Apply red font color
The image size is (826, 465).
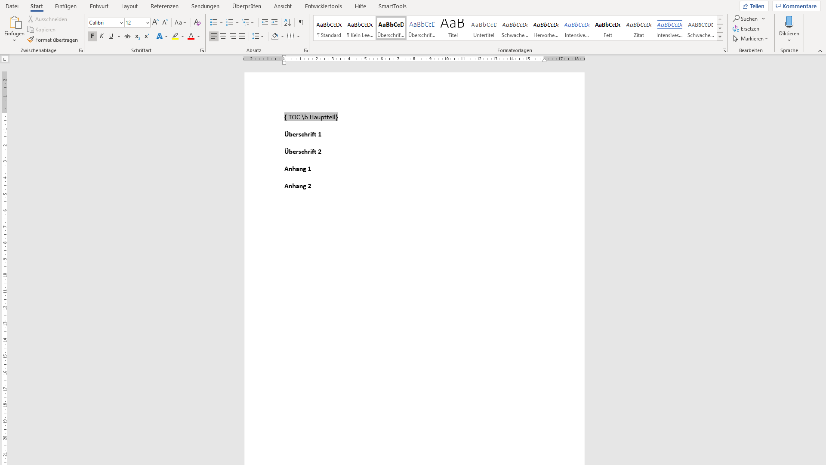pos(191,36)
